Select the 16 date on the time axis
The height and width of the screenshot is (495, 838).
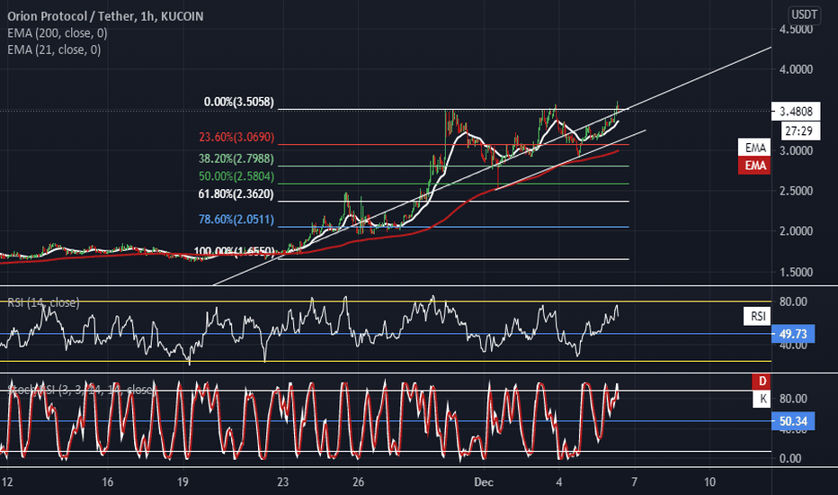click(x=107, y=482)
